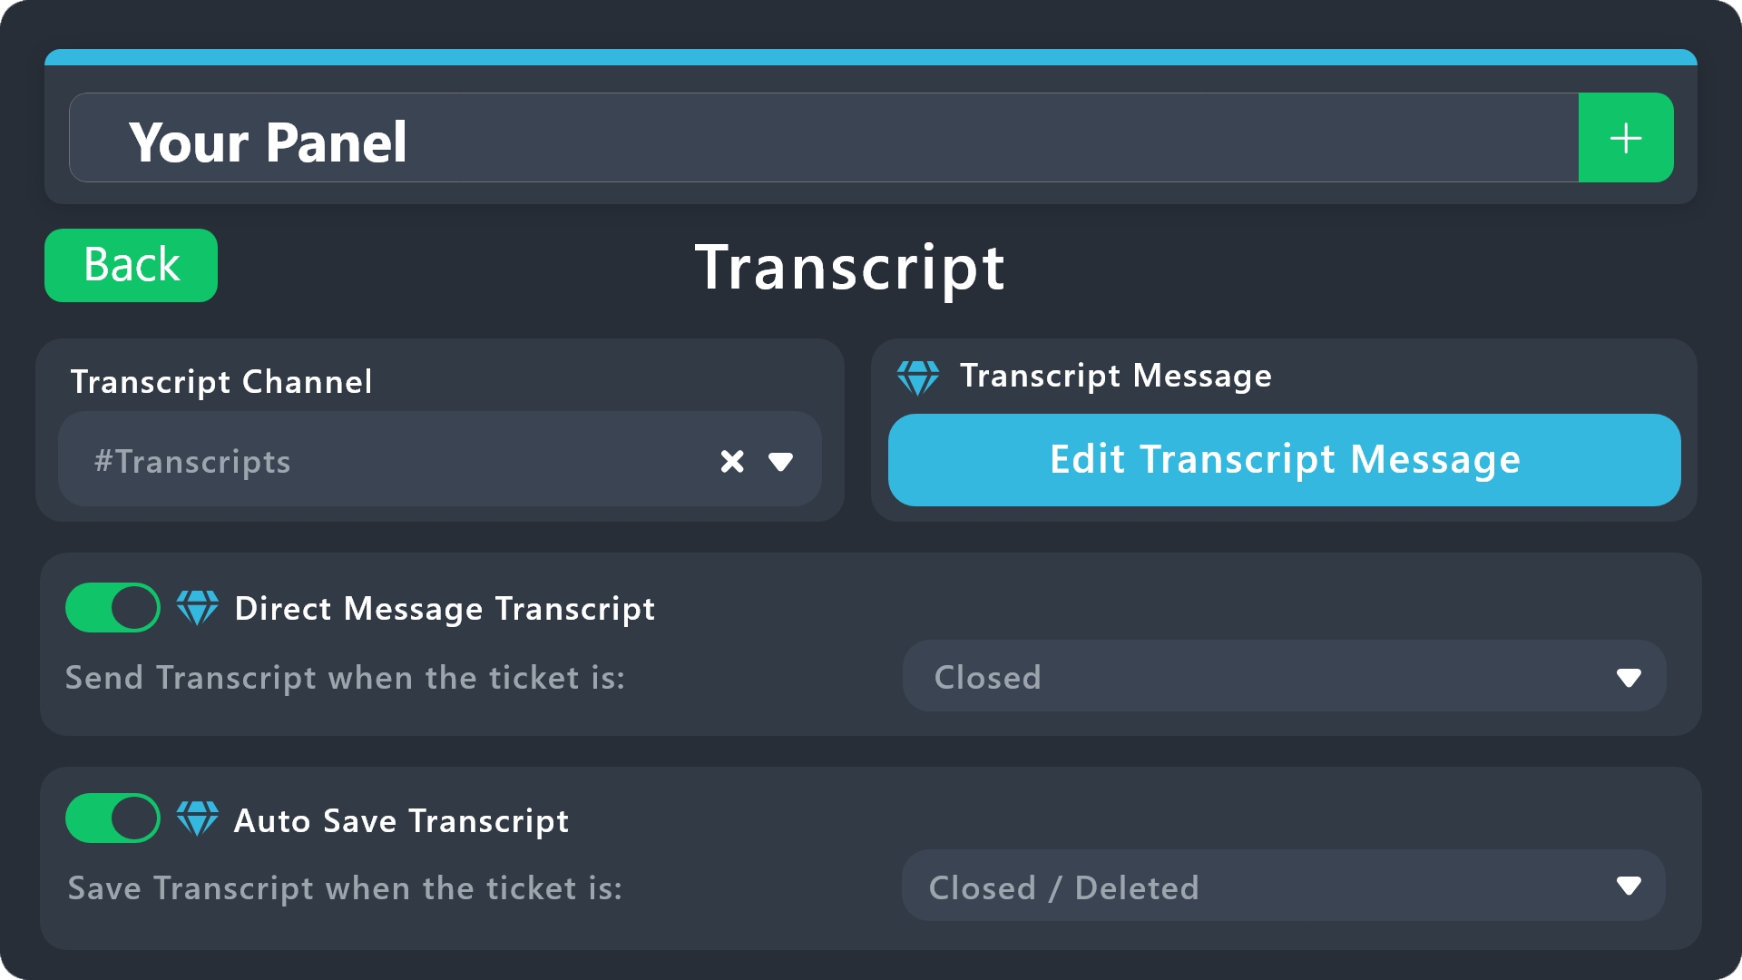Expand the Closed / Deleted save-transcript dropdown

coord(1284,886)
